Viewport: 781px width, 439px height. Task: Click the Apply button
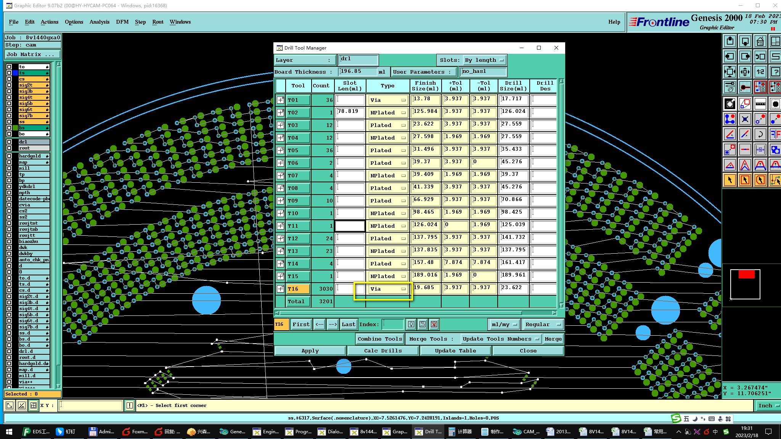coord(310,351)
